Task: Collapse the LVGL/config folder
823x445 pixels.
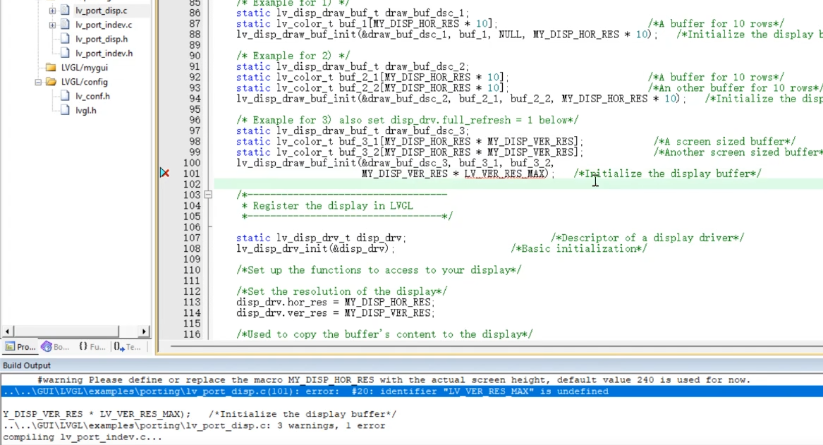Action: click(38, 82)
